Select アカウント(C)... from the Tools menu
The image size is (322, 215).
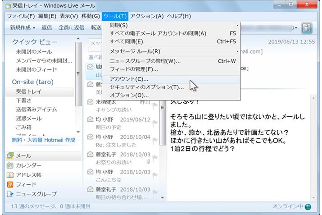(x=171, y=79)
